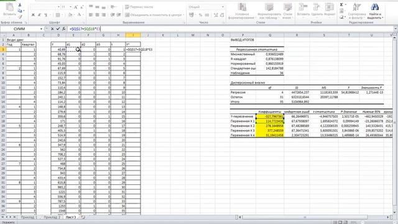Screen dimensions: 398x224
Task: Select column Q header
Action: coord(270,35)
